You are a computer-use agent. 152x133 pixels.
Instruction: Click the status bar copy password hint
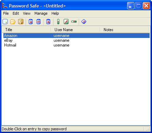tap(34, 129)
